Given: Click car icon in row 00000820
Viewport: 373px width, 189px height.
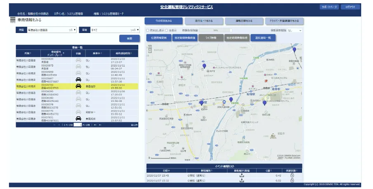Looking at the screenshot, I should pyautogui.click(x=78, y=60).
